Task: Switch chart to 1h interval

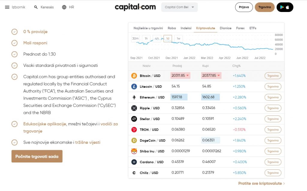Action: coord(146,38)
